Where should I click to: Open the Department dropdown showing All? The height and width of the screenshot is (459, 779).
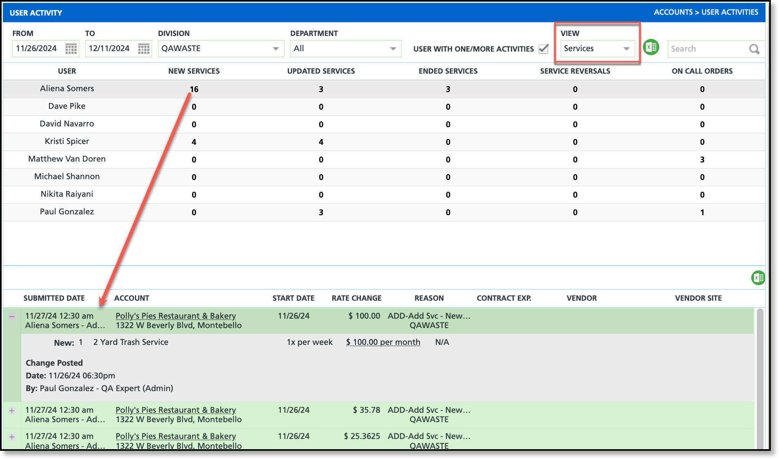[346, 49]
